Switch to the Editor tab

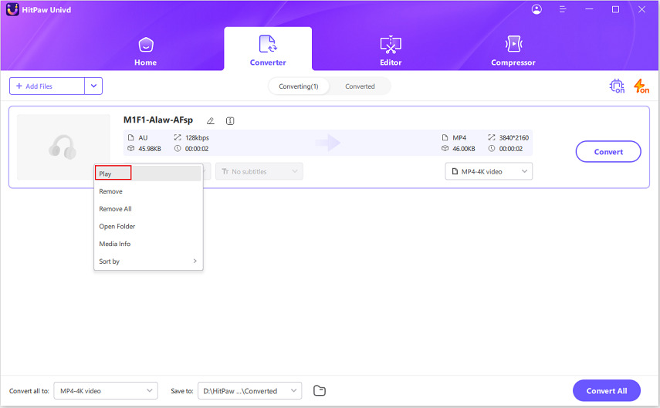(x=391, y=51)
